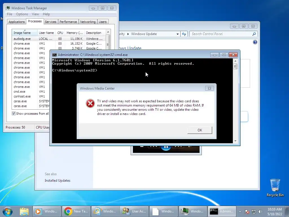Switch to the Networking tab
Screen dimensions: 289x217
(x=88, y=22)
